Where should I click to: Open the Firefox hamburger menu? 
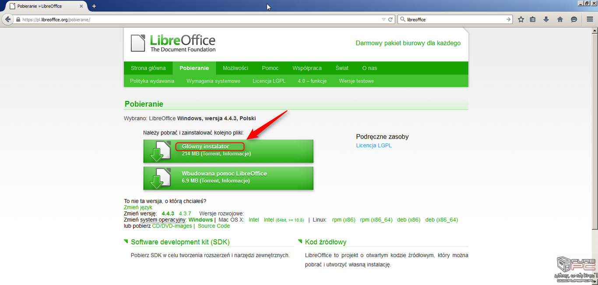tap(590, 20)
